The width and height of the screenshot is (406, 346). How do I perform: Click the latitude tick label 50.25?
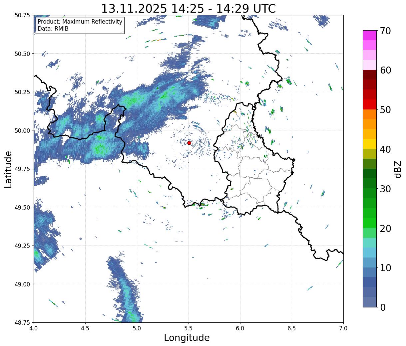pos(22,92)
